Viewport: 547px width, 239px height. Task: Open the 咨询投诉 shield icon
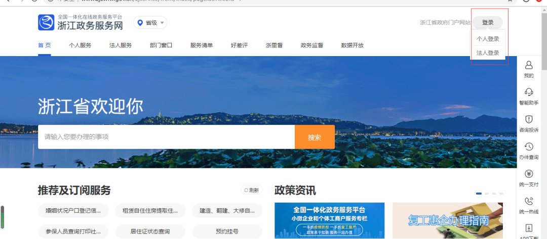coord(529,119)
